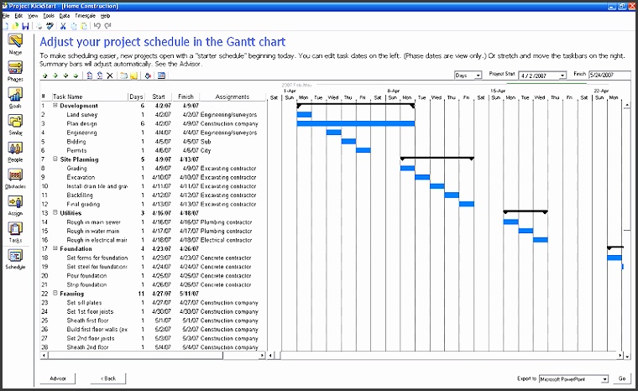Open the Phases step in the sidebar
Screen dimensions: 638x391
pos(15,70)
